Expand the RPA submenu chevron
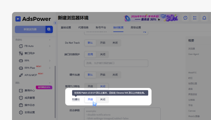211x120 pixels. [50, 61]
